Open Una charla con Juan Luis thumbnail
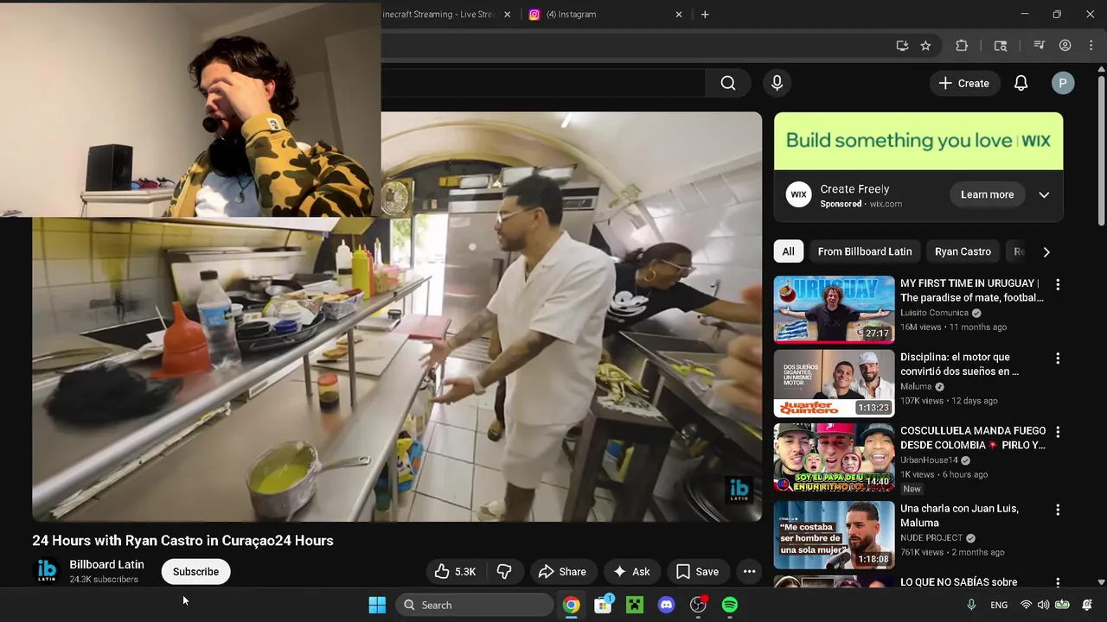 click(834, 535)
